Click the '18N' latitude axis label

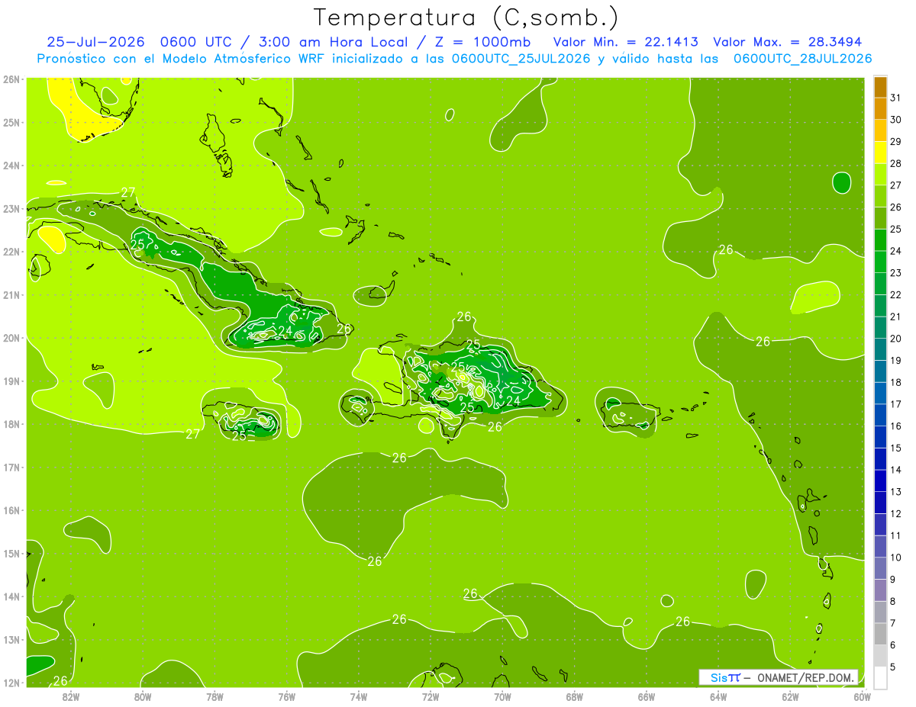pos(11,424)
